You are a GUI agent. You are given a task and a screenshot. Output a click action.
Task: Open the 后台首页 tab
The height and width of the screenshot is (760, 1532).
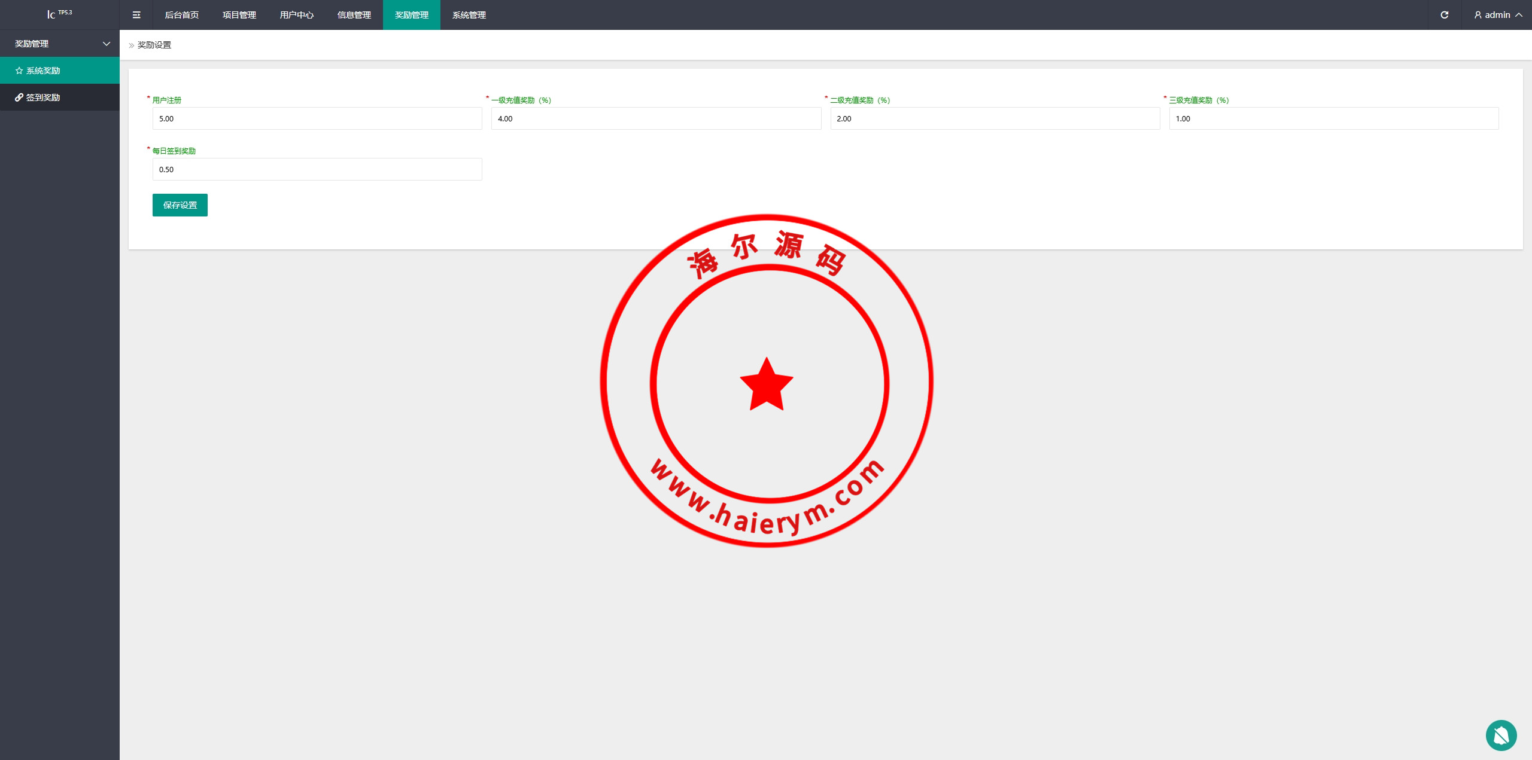point(181,15)
